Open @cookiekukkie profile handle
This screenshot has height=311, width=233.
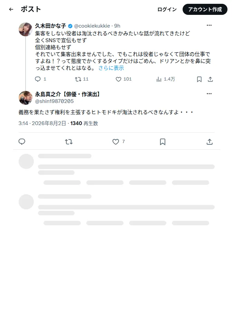click(x=92, y=26)
